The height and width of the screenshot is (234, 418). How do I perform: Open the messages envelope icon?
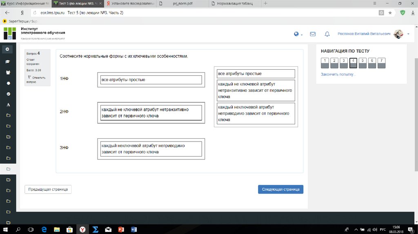[313, 34]
